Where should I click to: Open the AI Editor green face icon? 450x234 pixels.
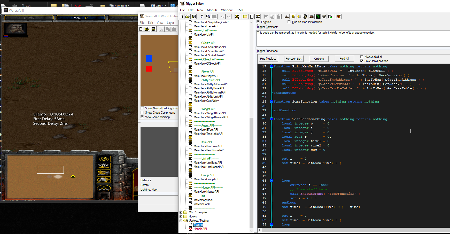318,17
